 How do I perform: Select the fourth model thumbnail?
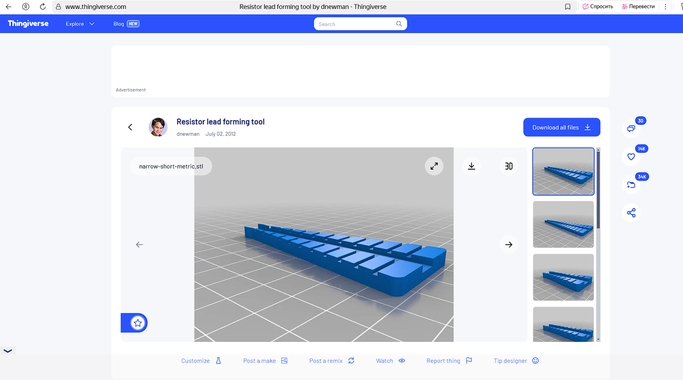[563, 324]
